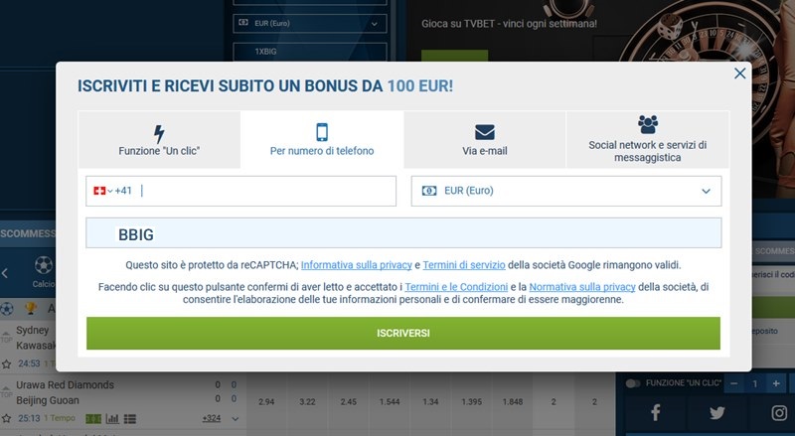Favorite the Urawa Red Diamonds match star
795x436 pixels.
click(7, 419)
